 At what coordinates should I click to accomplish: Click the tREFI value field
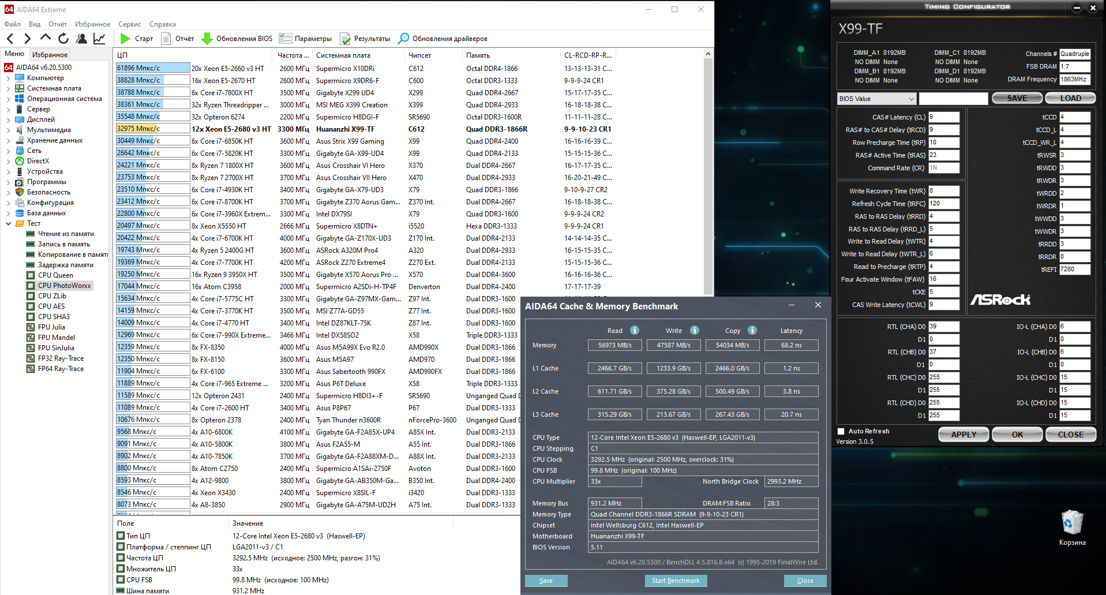pos(1074,270)
